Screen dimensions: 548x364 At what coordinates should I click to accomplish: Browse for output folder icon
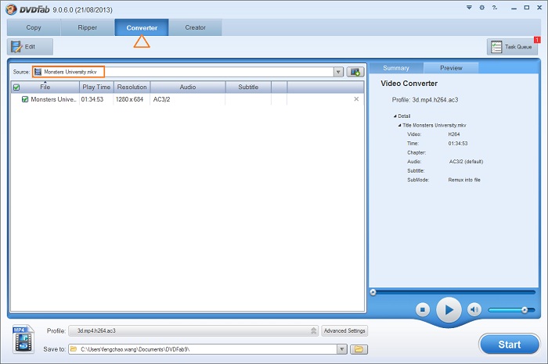point(359,349)
